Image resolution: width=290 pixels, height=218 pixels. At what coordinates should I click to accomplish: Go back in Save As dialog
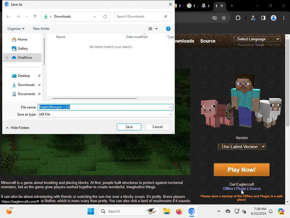[x=8, y=16]
